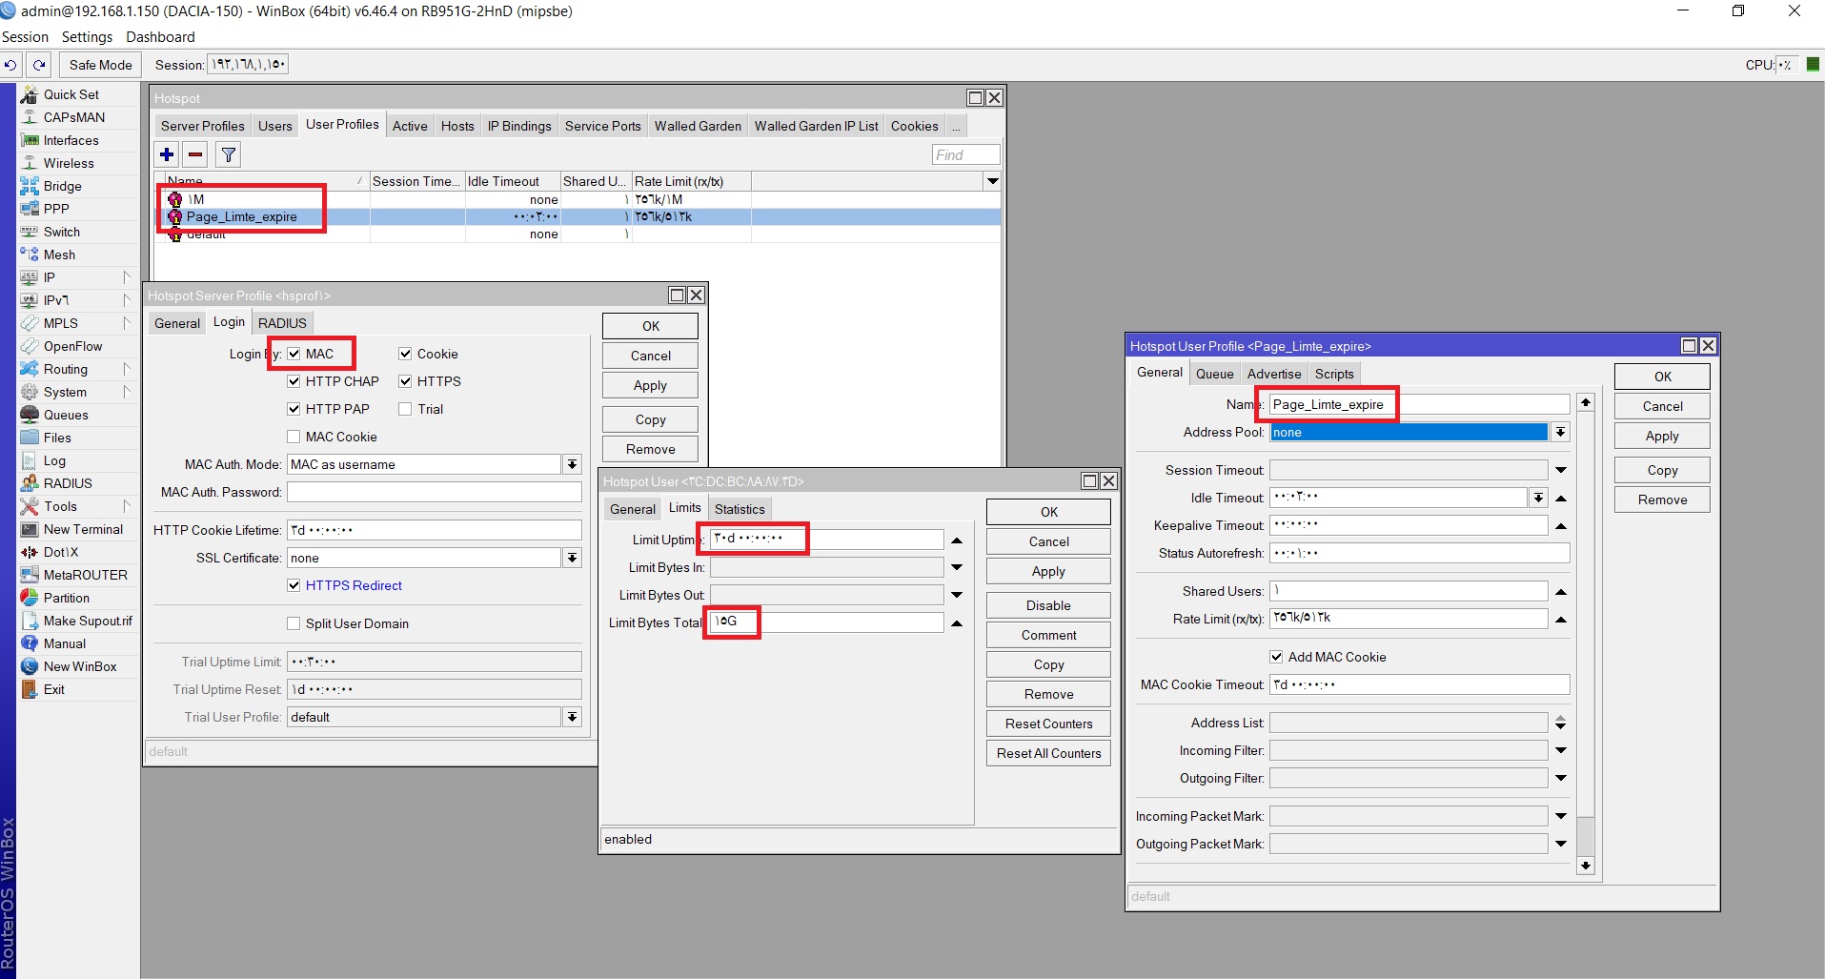Toggle the HTTPS Redirect checkbox
Image resolution: width=1825 pixels, height=979 pixels.
point(294,585)
